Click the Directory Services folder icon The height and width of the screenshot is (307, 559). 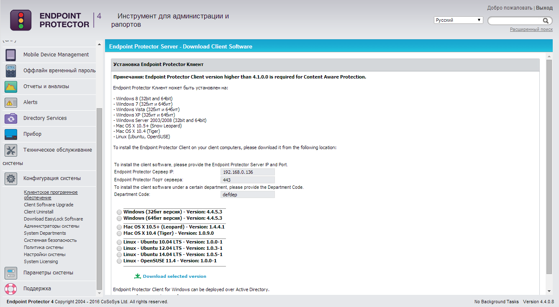pyautogui.click(x=11, y=118)
